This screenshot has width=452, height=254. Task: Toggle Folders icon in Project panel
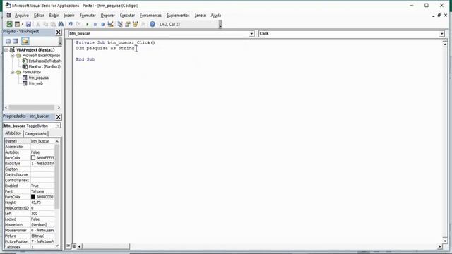[x=25, y=41]
